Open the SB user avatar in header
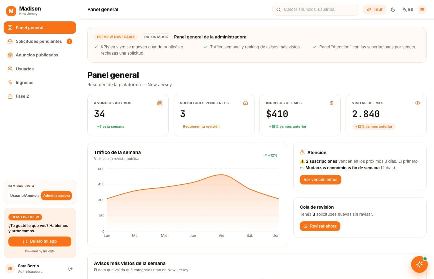 click(422, 10)
